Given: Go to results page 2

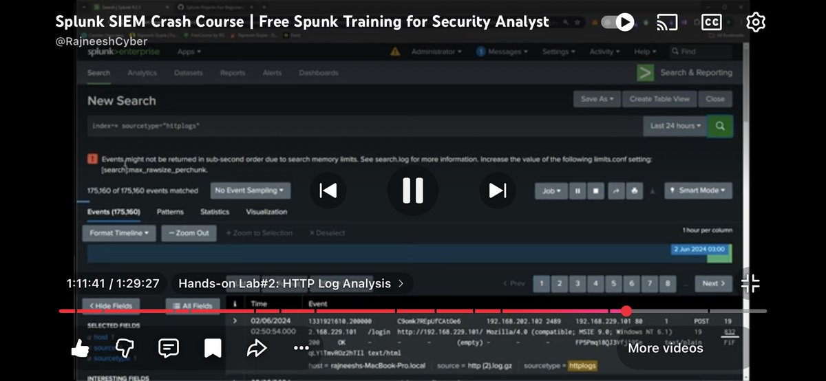Looking at the screenshot, I should tap(560, 283).
